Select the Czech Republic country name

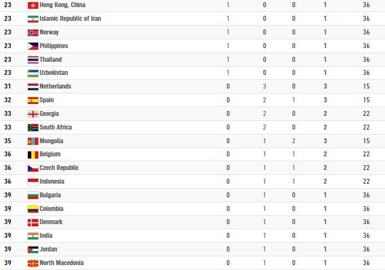[59, 168]
